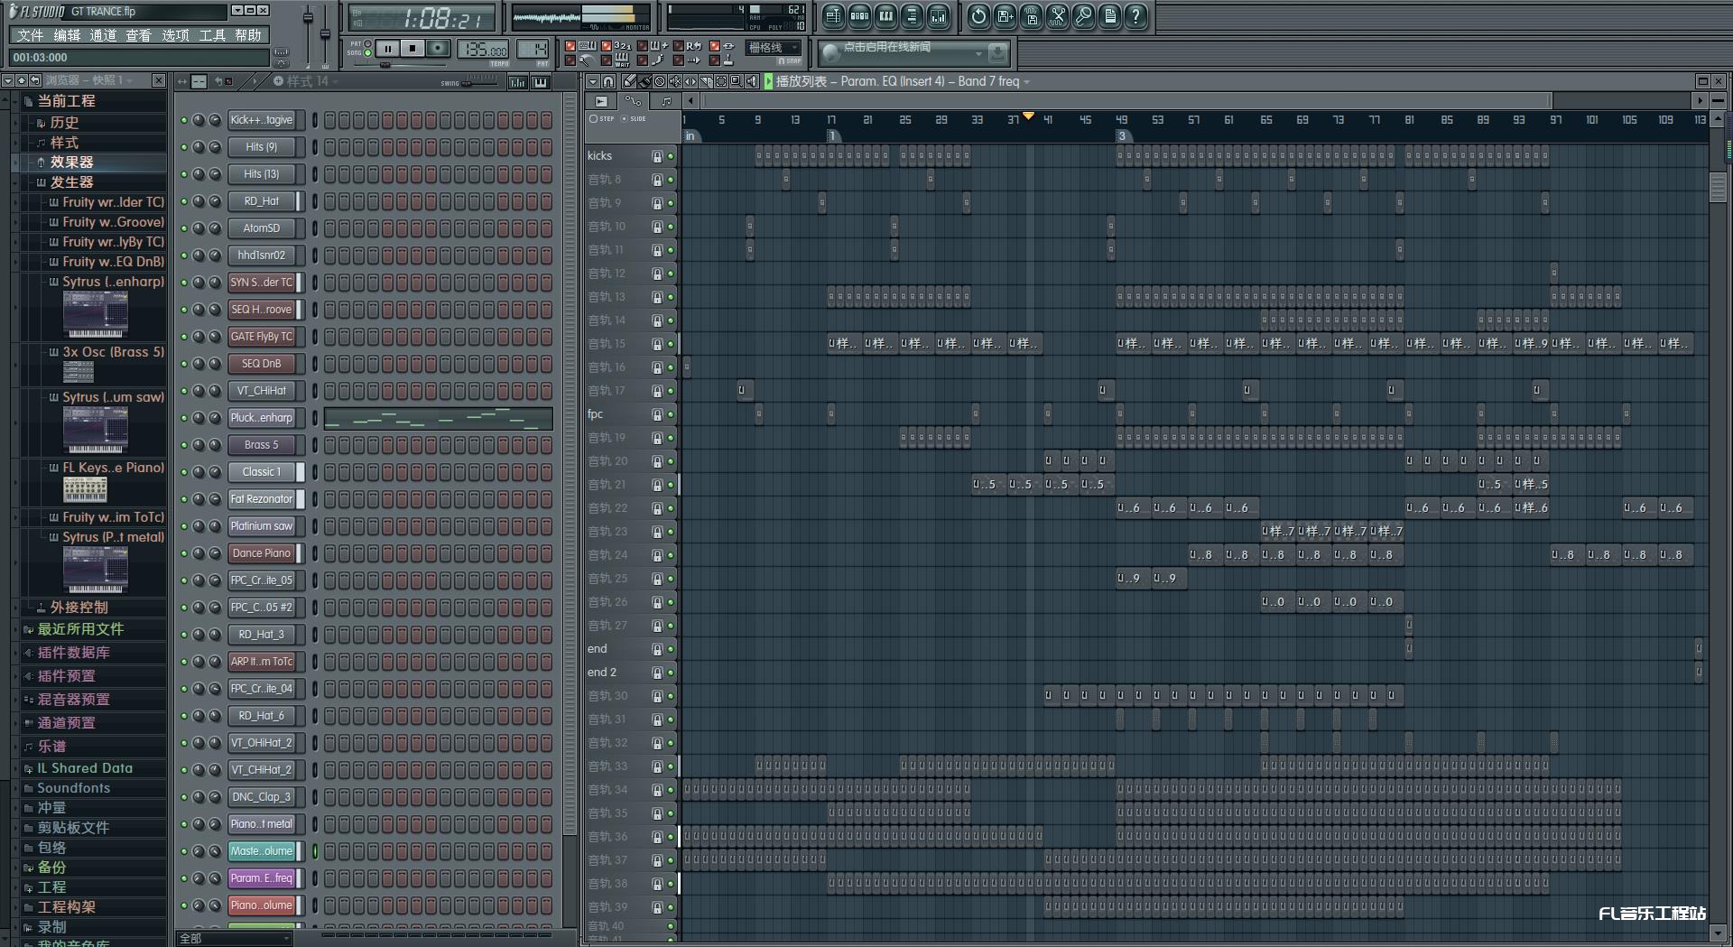Select the SYN S..der TC channel button
Viewport: 1733px width, 947px height.
[261, 283]
